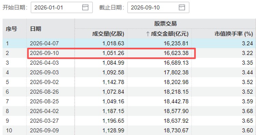Screen dimensions: 256x135
Task: Click the sort arrow beside 成交金额
Action: [148, 34]
